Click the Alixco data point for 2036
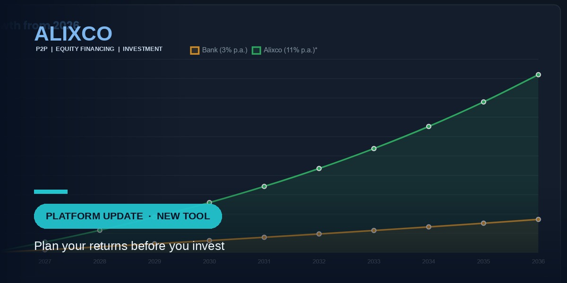This screenshot has height=283, width=567. pyautogui.click(x=538, y=75)
